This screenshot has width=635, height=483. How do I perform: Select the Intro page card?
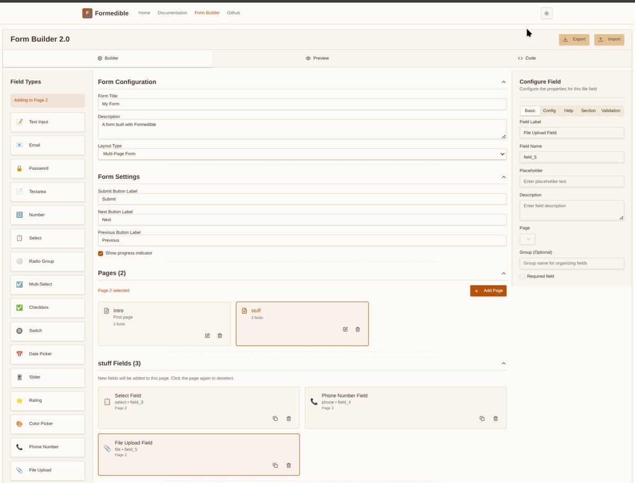click(x=165, y=324)
